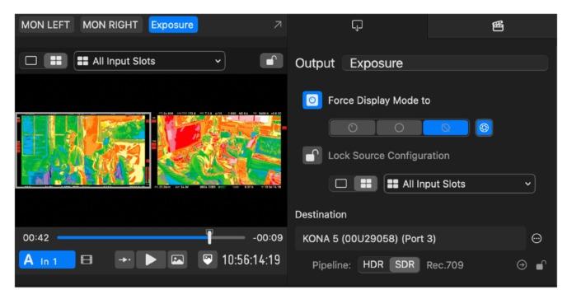This screenshot has height=299, width=567.
Task: Open the clapperboard tab
Action: click(x=498, y=26)
